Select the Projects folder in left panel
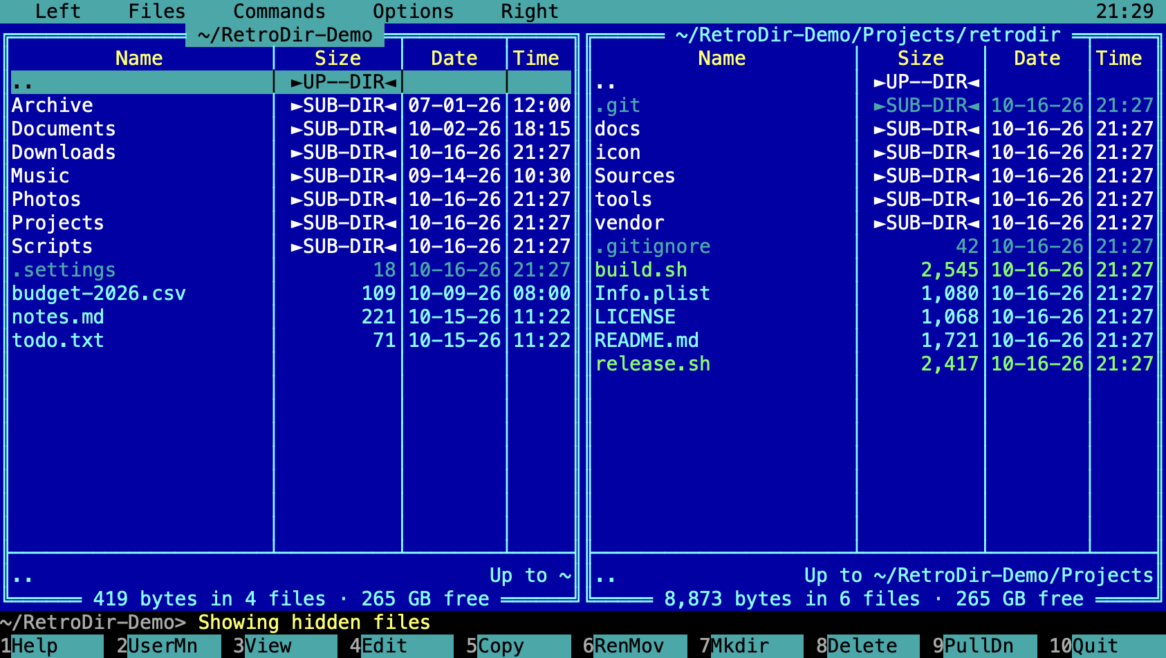Viewport: 1166px width, 658px height. tap(291, 223)
